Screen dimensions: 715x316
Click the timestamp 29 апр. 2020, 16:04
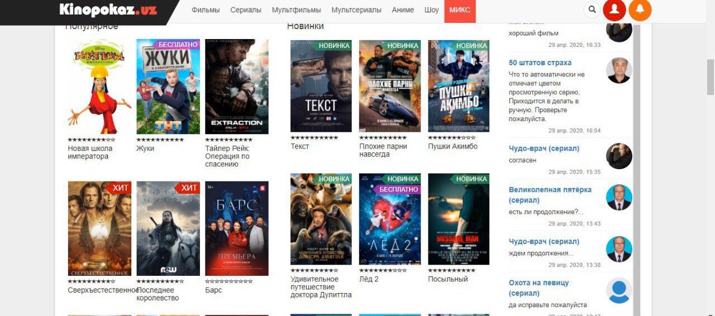tap(574, 131)
